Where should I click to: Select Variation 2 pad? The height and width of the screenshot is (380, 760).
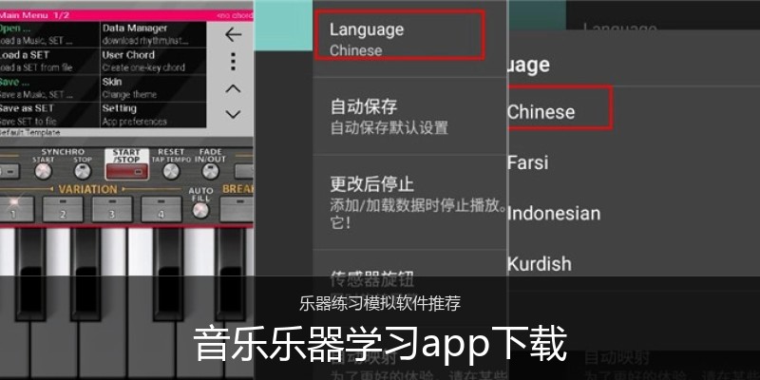[x=63, y=209]
